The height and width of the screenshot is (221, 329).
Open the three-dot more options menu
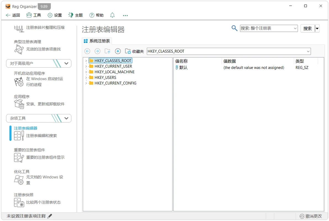tap(125, 15)
